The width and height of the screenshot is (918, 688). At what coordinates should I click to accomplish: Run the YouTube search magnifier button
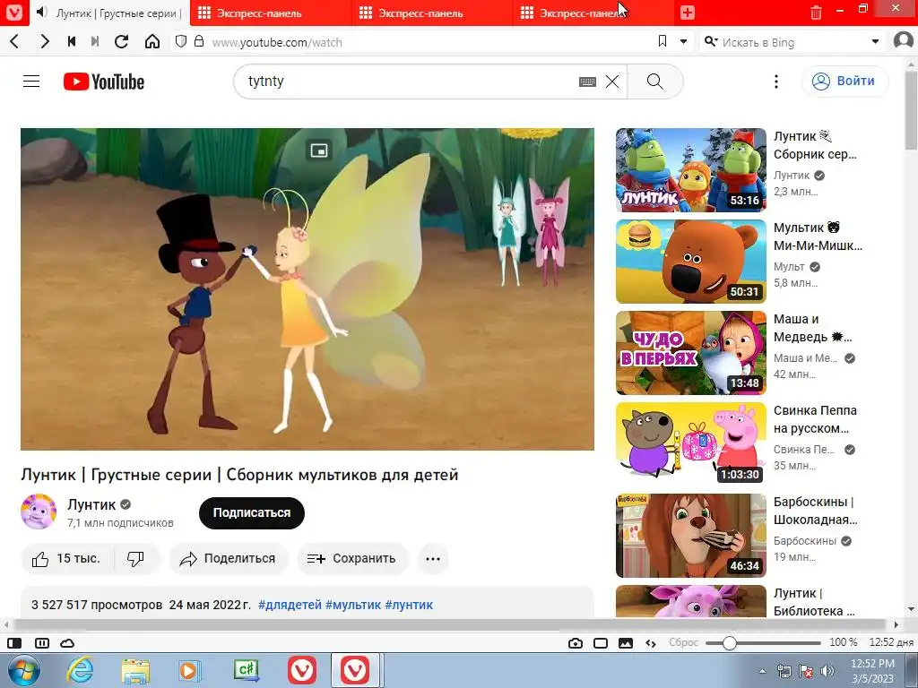pos(655,82)
